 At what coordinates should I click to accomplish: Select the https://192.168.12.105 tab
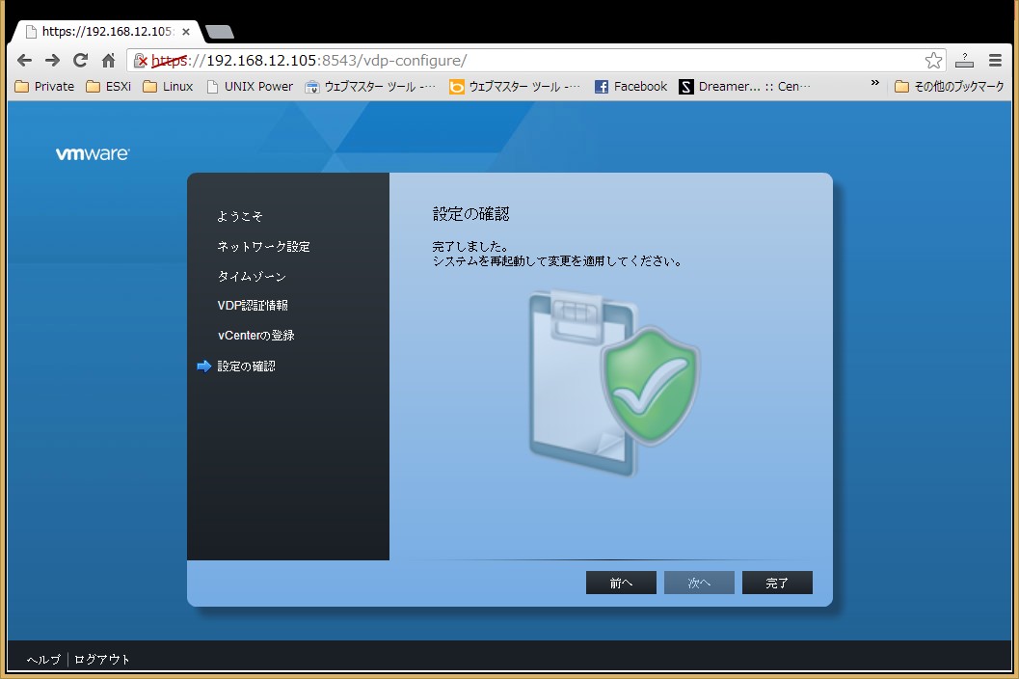pyautogui.click(x=107, y=31)
